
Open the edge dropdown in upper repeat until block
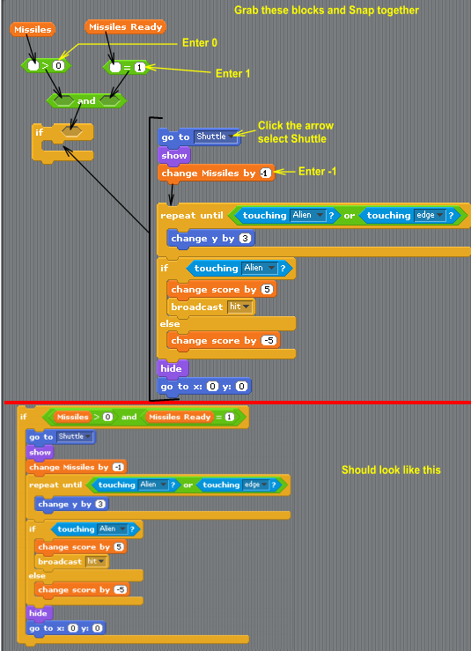click(x=429, y=215)
